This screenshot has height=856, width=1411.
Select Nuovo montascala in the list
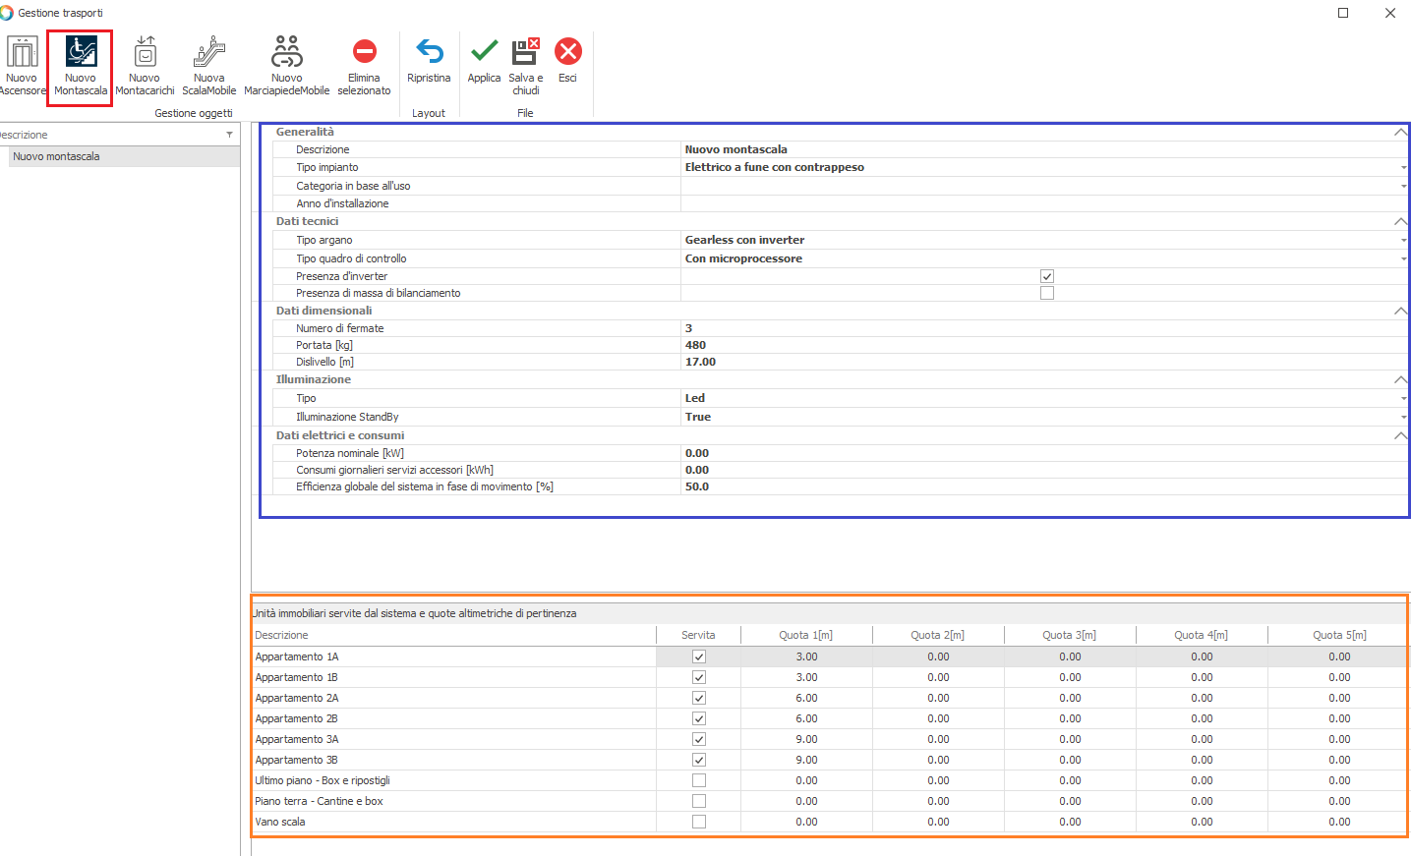coord(57,156)
